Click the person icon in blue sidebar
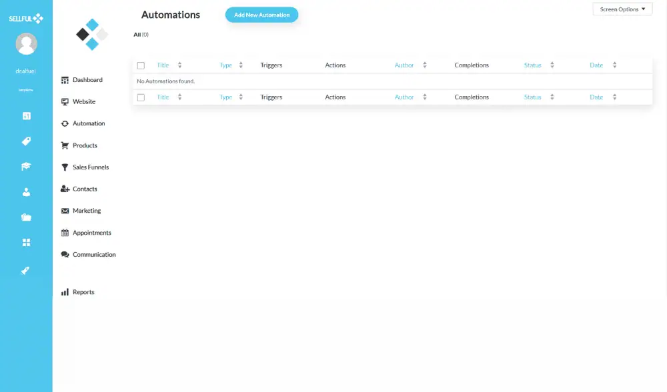Screen dimensions: 667x392 coord(26,192)
